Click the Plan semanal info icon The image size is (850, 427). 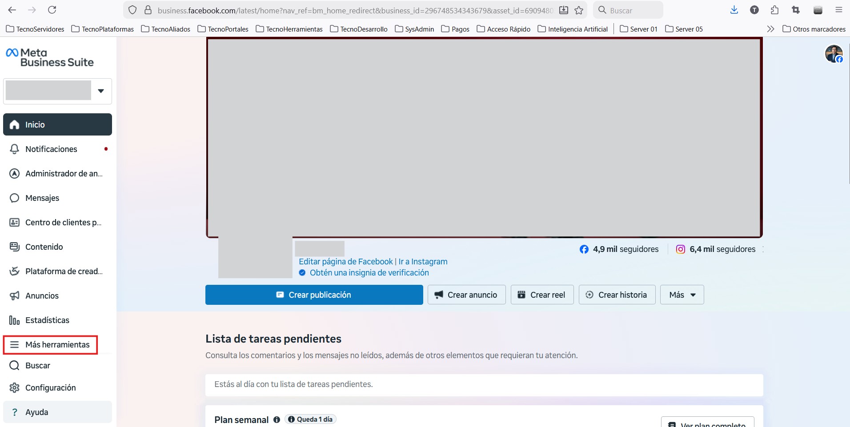pos(277,419)
